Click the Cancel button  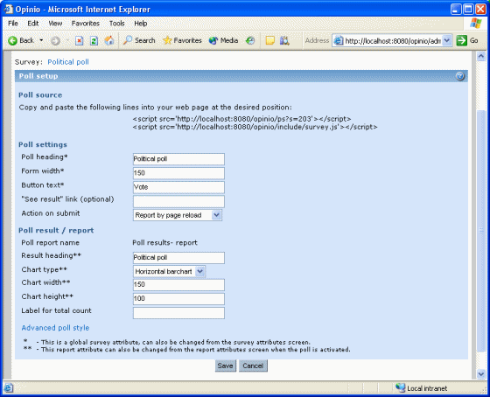point(253,366)
